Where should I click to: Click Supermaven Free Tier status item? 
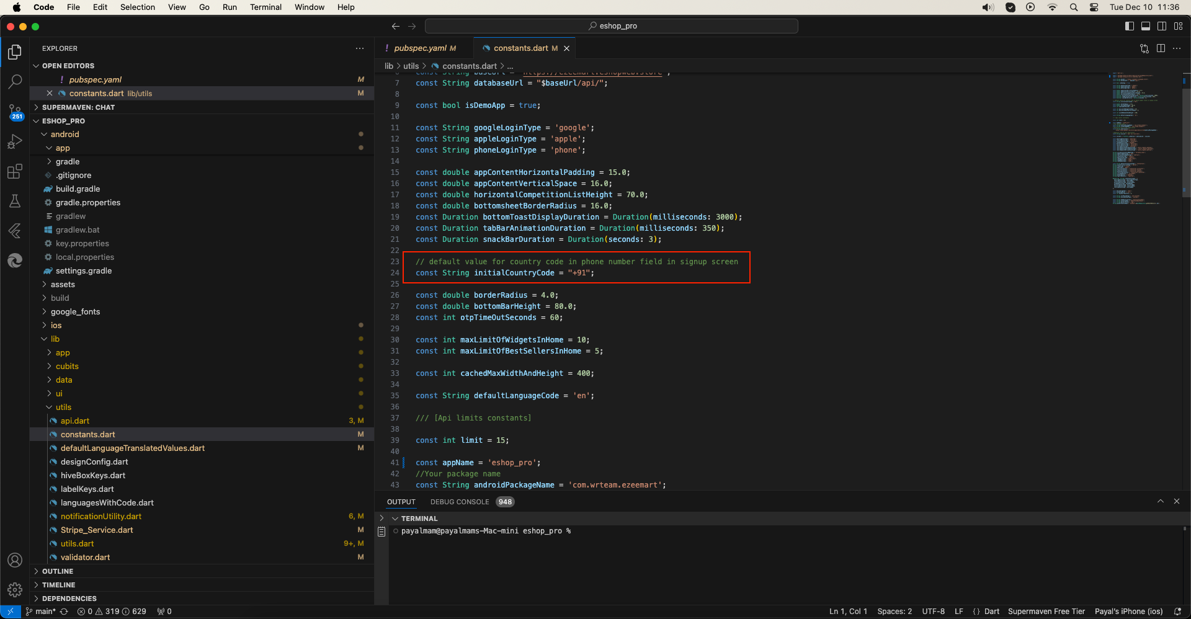1046,612
